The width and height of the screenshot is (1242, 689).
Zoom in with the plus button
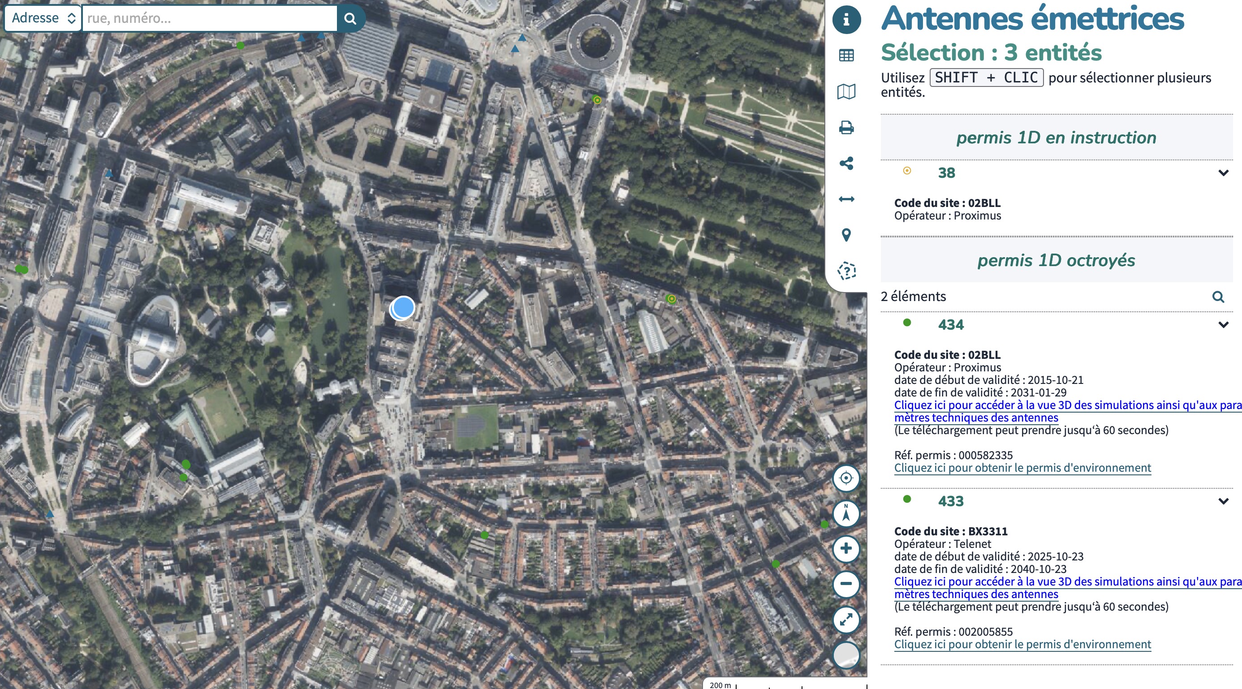(845, 549)
